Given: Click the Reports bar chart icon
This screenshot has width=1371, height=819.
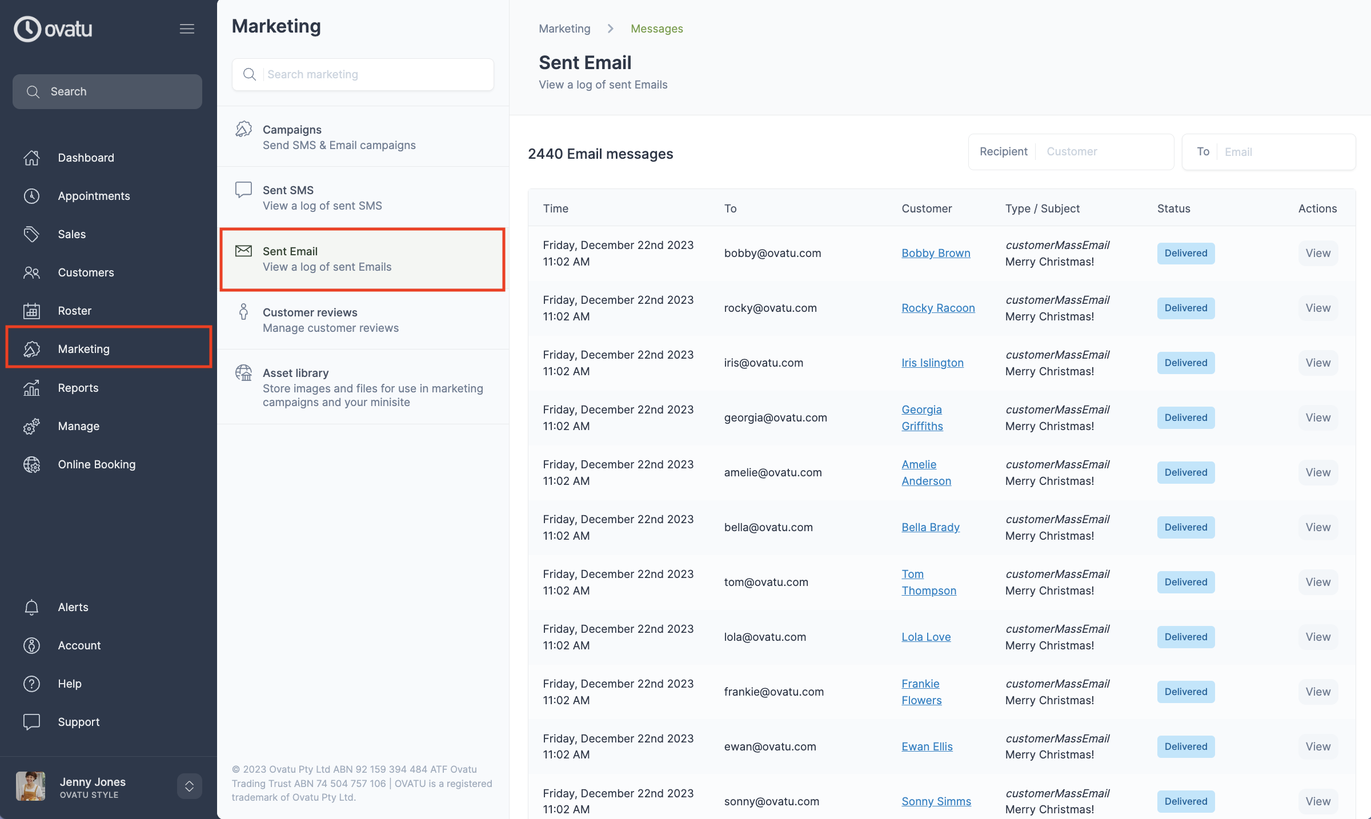Looking at the screenshot, I should click(31, 388).
